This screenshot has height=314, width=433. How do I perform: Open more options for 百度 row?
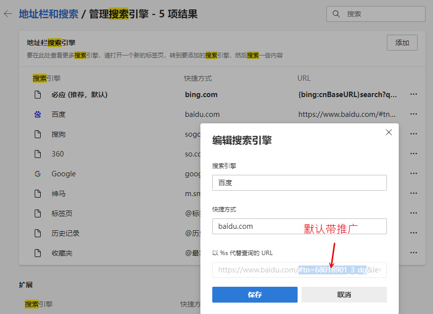click(x=413, y=114)
